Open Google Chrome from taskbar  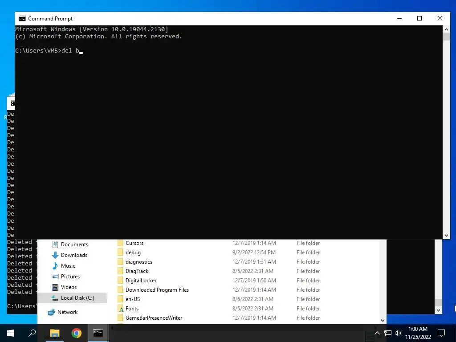(77, 333)
